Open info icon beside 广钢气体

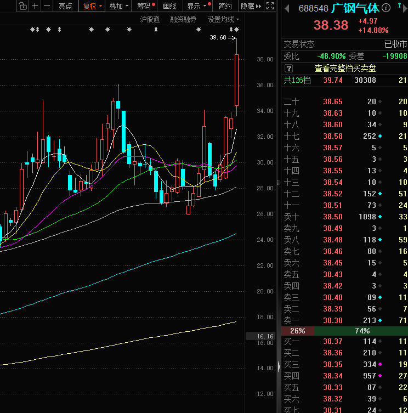tap(386, 8)
